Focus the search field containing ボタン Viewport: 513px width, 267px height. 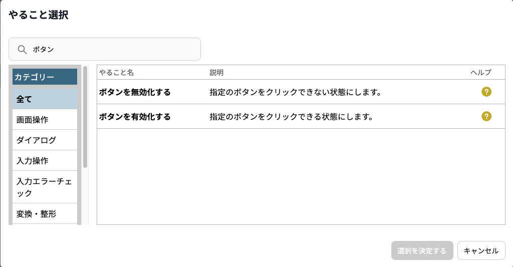tap(105, 49)
